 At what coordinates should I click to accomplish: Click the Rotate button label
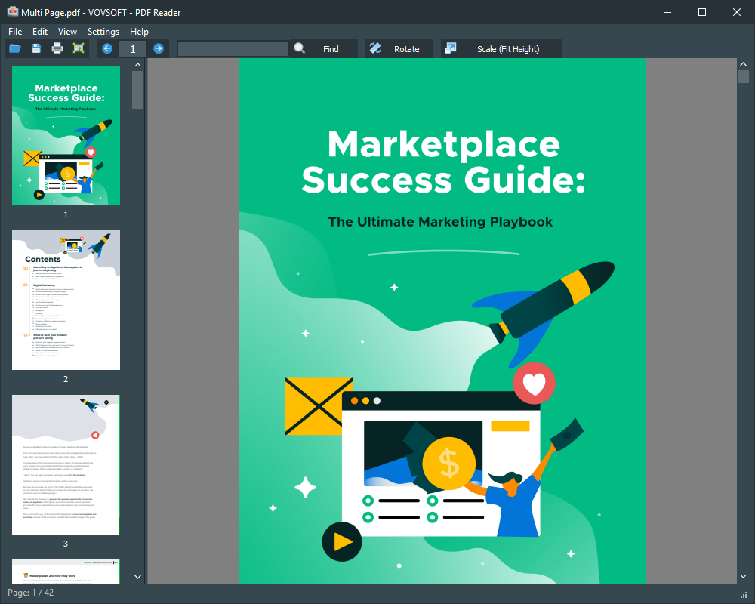(x=406, y=49)
